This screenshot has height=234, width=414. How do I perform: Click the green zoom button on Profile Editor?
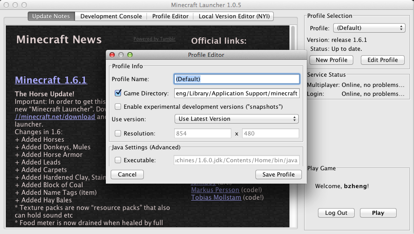pos(130,55)
